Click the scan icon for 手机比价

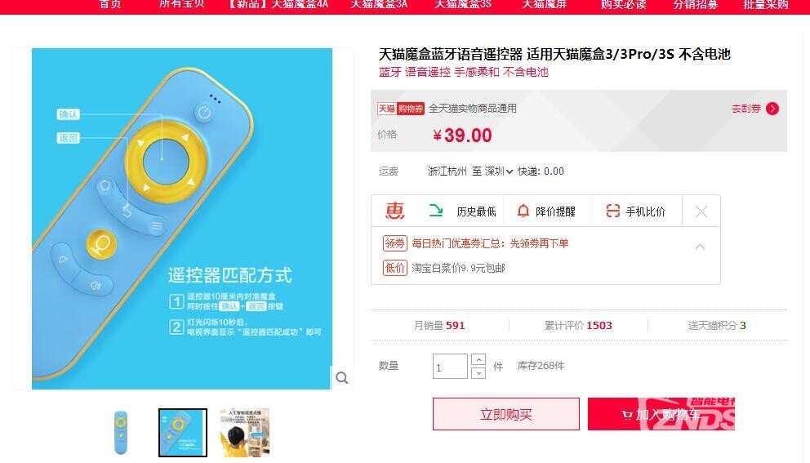612,211
